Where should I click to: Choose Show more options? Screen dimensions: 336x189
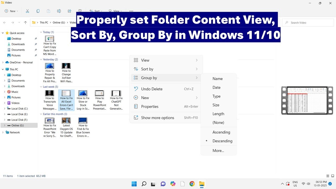click(166, 118)
